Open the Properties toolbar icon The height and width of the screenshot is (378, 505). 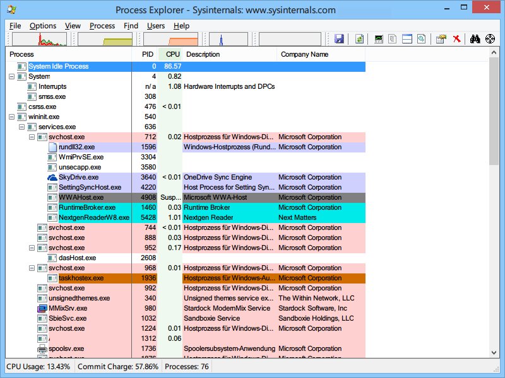(x=441, y=39)
